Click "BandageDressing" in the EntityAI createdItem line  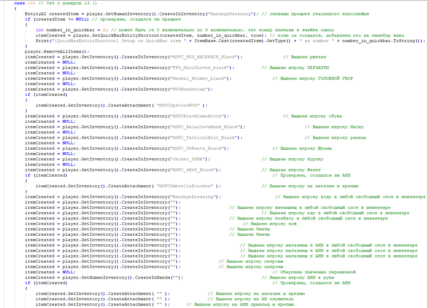(x=231, y=14)
